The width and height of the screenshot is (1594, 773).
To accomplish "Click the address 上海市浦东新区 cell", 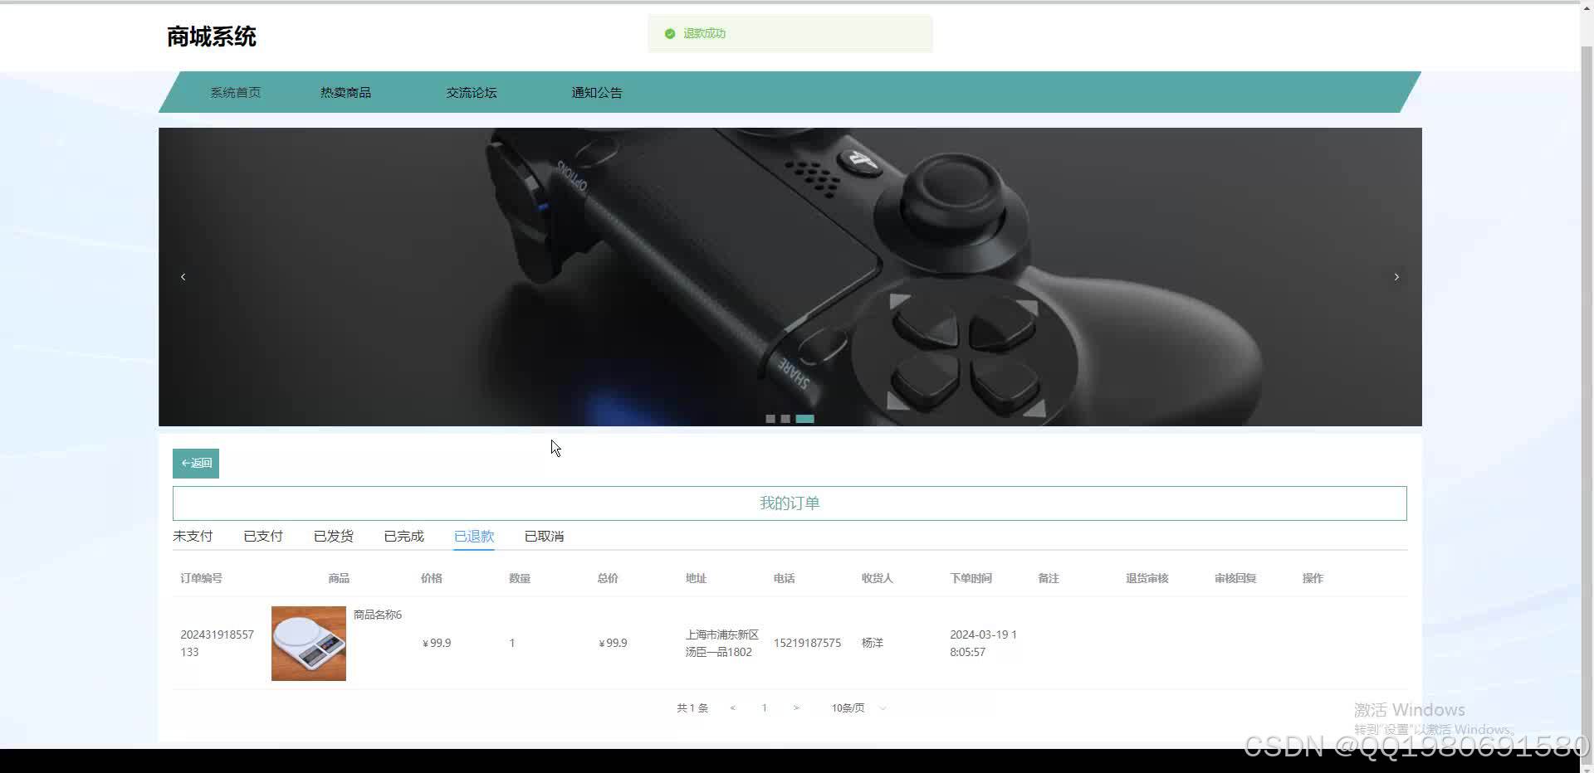I will click(722, 644).
